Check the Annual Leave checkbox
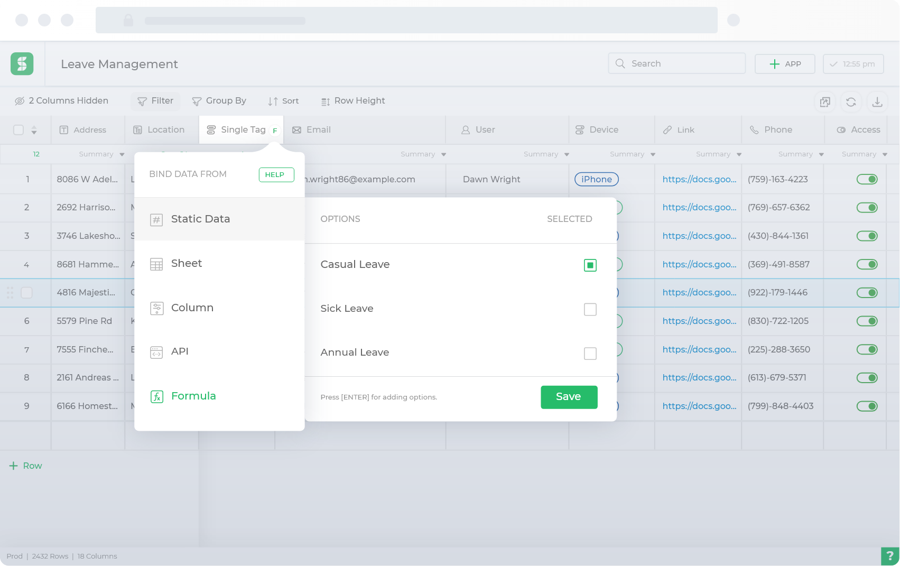 click(x=590, y=354)
